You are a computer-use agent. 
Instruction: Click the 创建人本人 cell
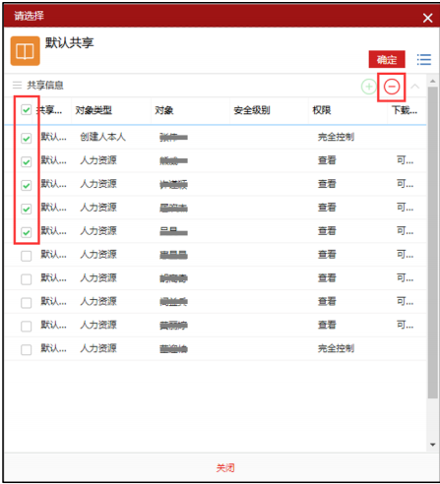tap(103, 137)
